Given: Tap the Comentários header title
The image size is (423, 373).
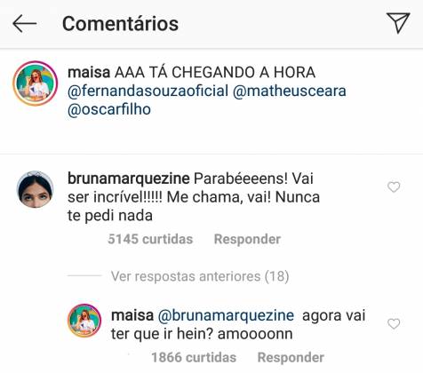Looking at the screenshot, I should (120, 24).
